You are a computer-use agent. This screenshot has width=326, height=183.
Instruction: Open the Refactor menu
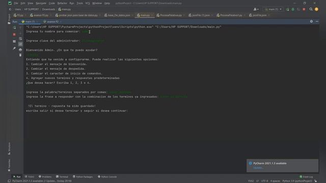pyautogui.click(x=62, y=4)
